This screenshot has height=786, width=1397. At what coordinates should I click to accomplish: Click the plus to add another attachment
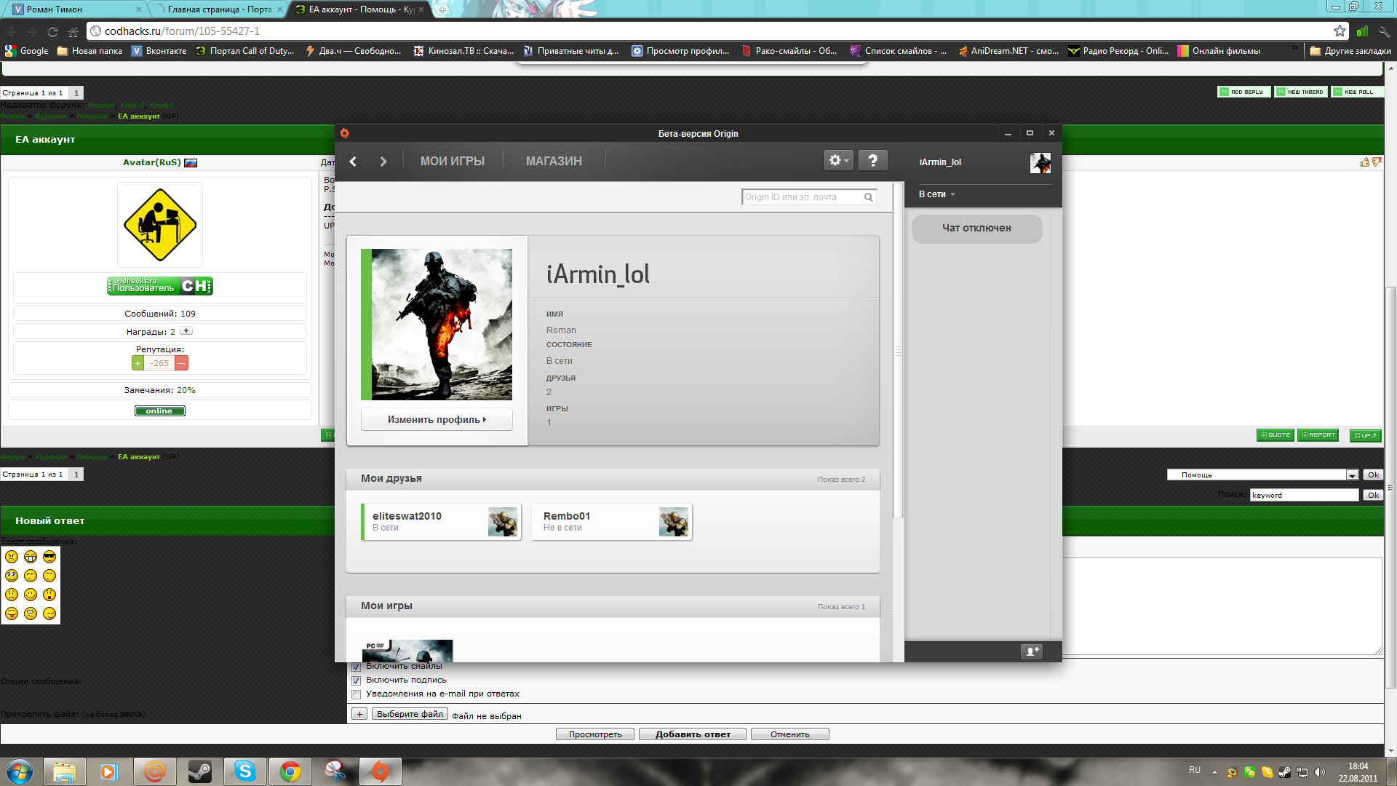point(359,714)
